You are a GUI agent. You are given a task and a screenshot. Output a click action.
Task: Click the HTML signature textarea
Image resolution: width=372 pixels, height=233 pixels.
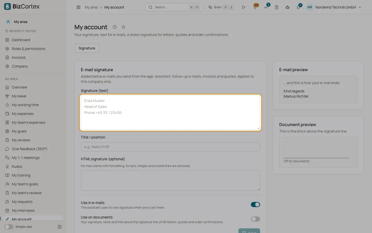coord(171,180)
